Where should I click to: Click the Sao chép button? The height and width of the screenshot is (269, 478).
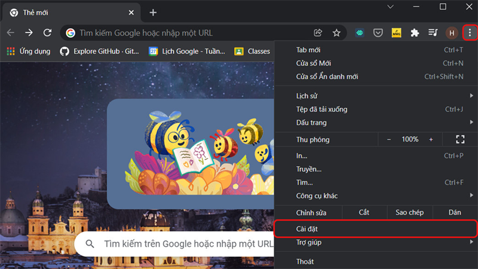point(409,212)
